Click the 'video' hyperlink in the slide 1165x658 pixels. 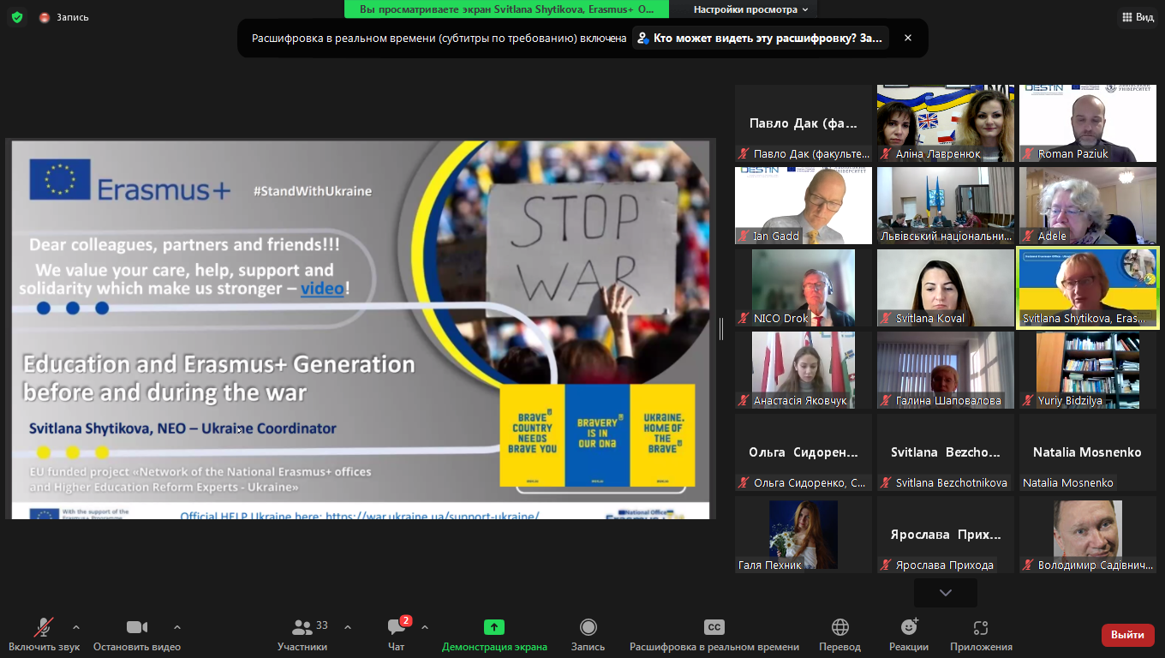coord(322,289)
